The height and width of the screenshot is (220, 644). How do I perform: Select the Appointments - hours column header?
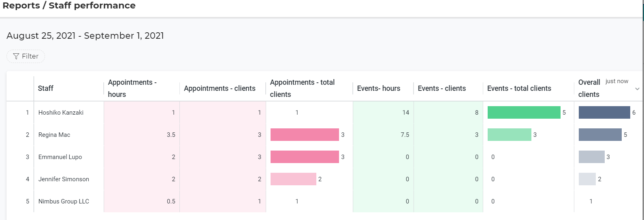tap(132, 88)
